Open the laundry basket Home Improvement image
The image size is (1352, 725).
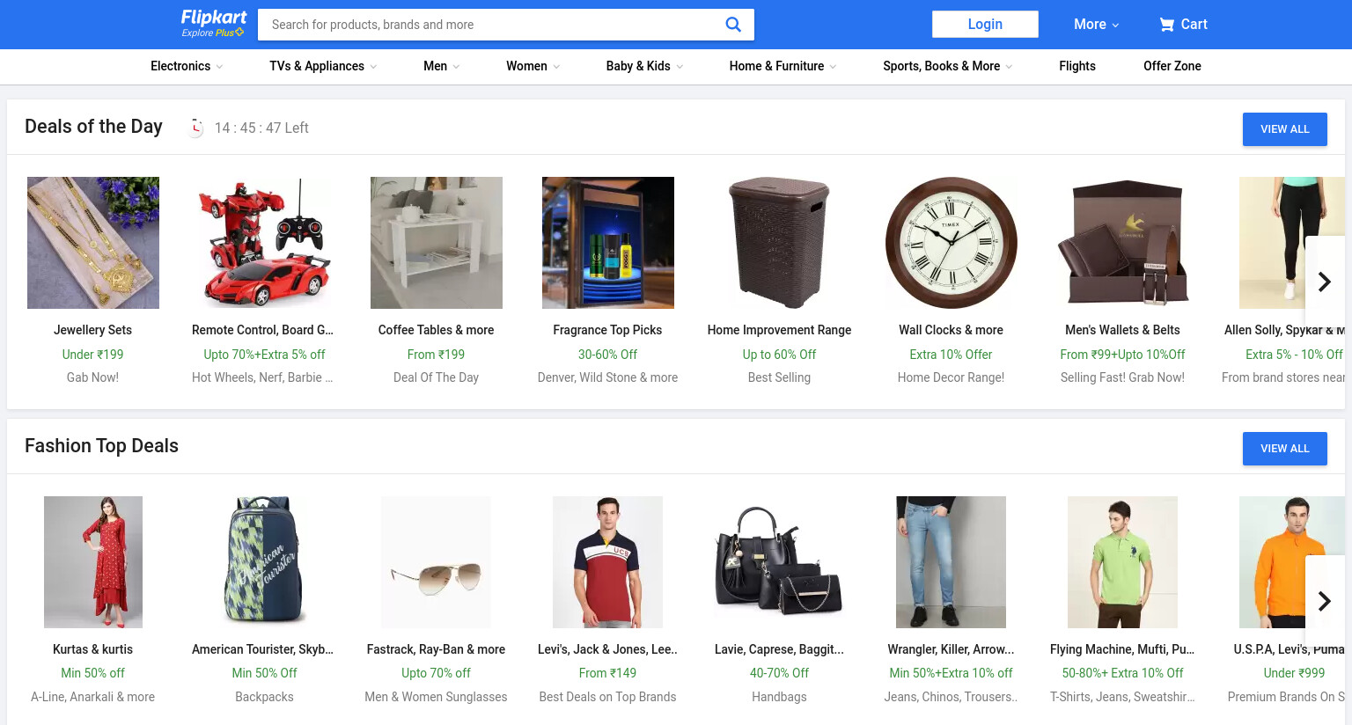coord(780,243)
